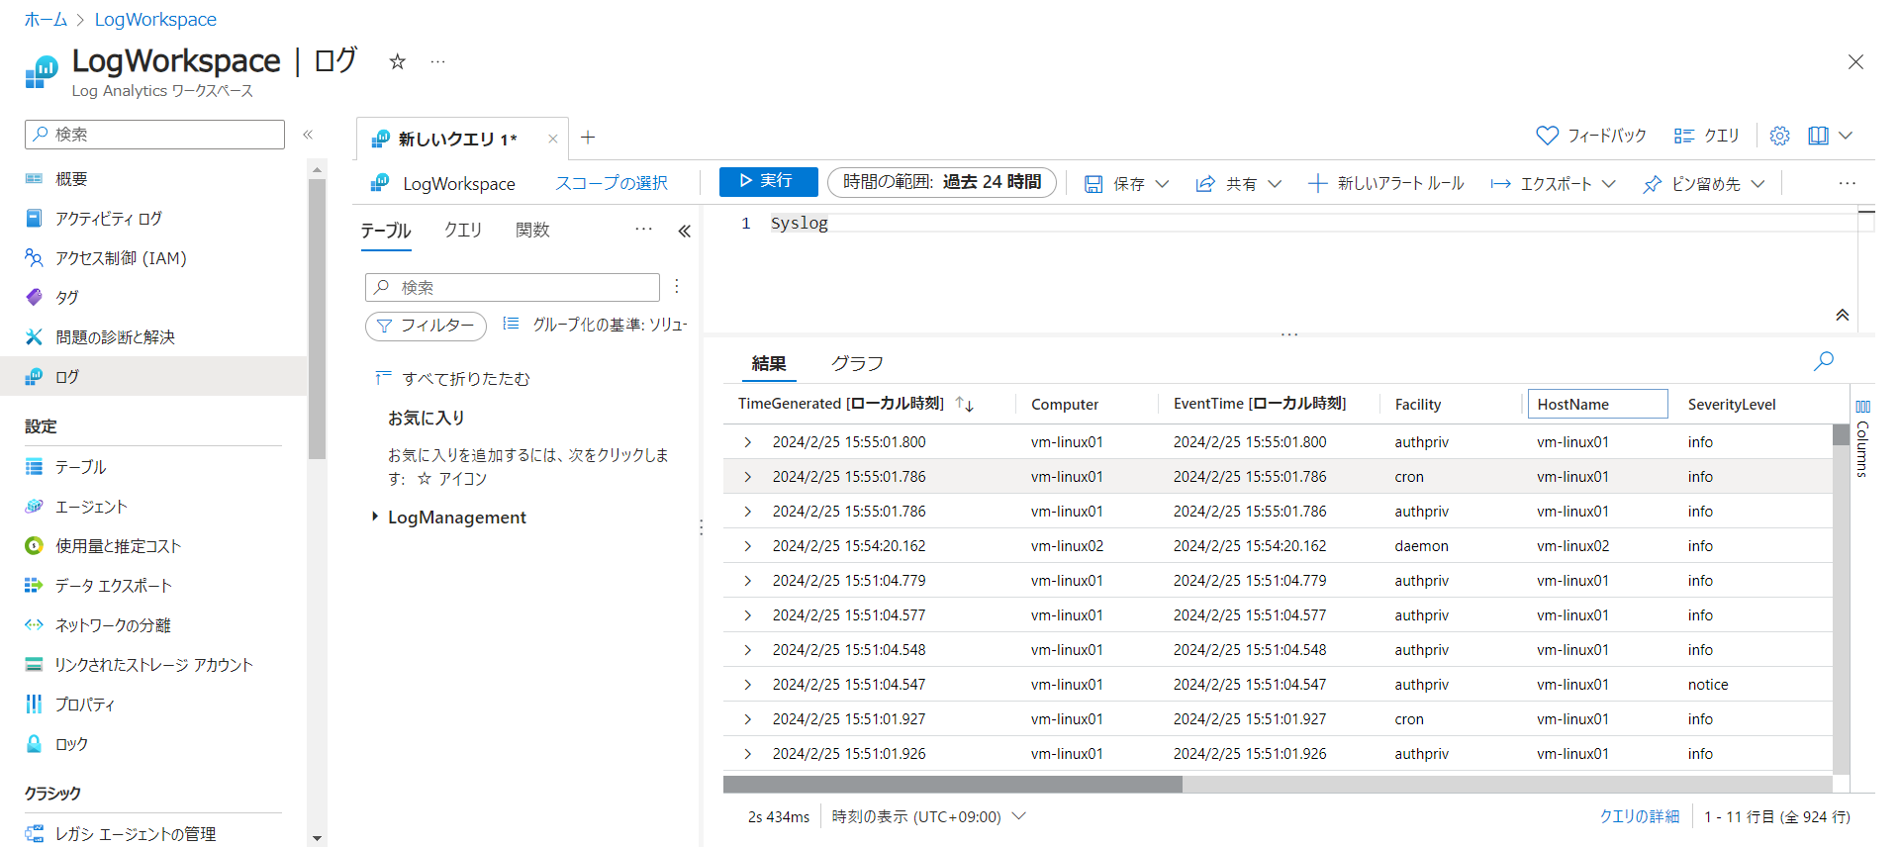Image resolution: width=1900 pixels, height=847 pixels.
Task: Click the ホーム breadcrumb link
Action: 46,19
